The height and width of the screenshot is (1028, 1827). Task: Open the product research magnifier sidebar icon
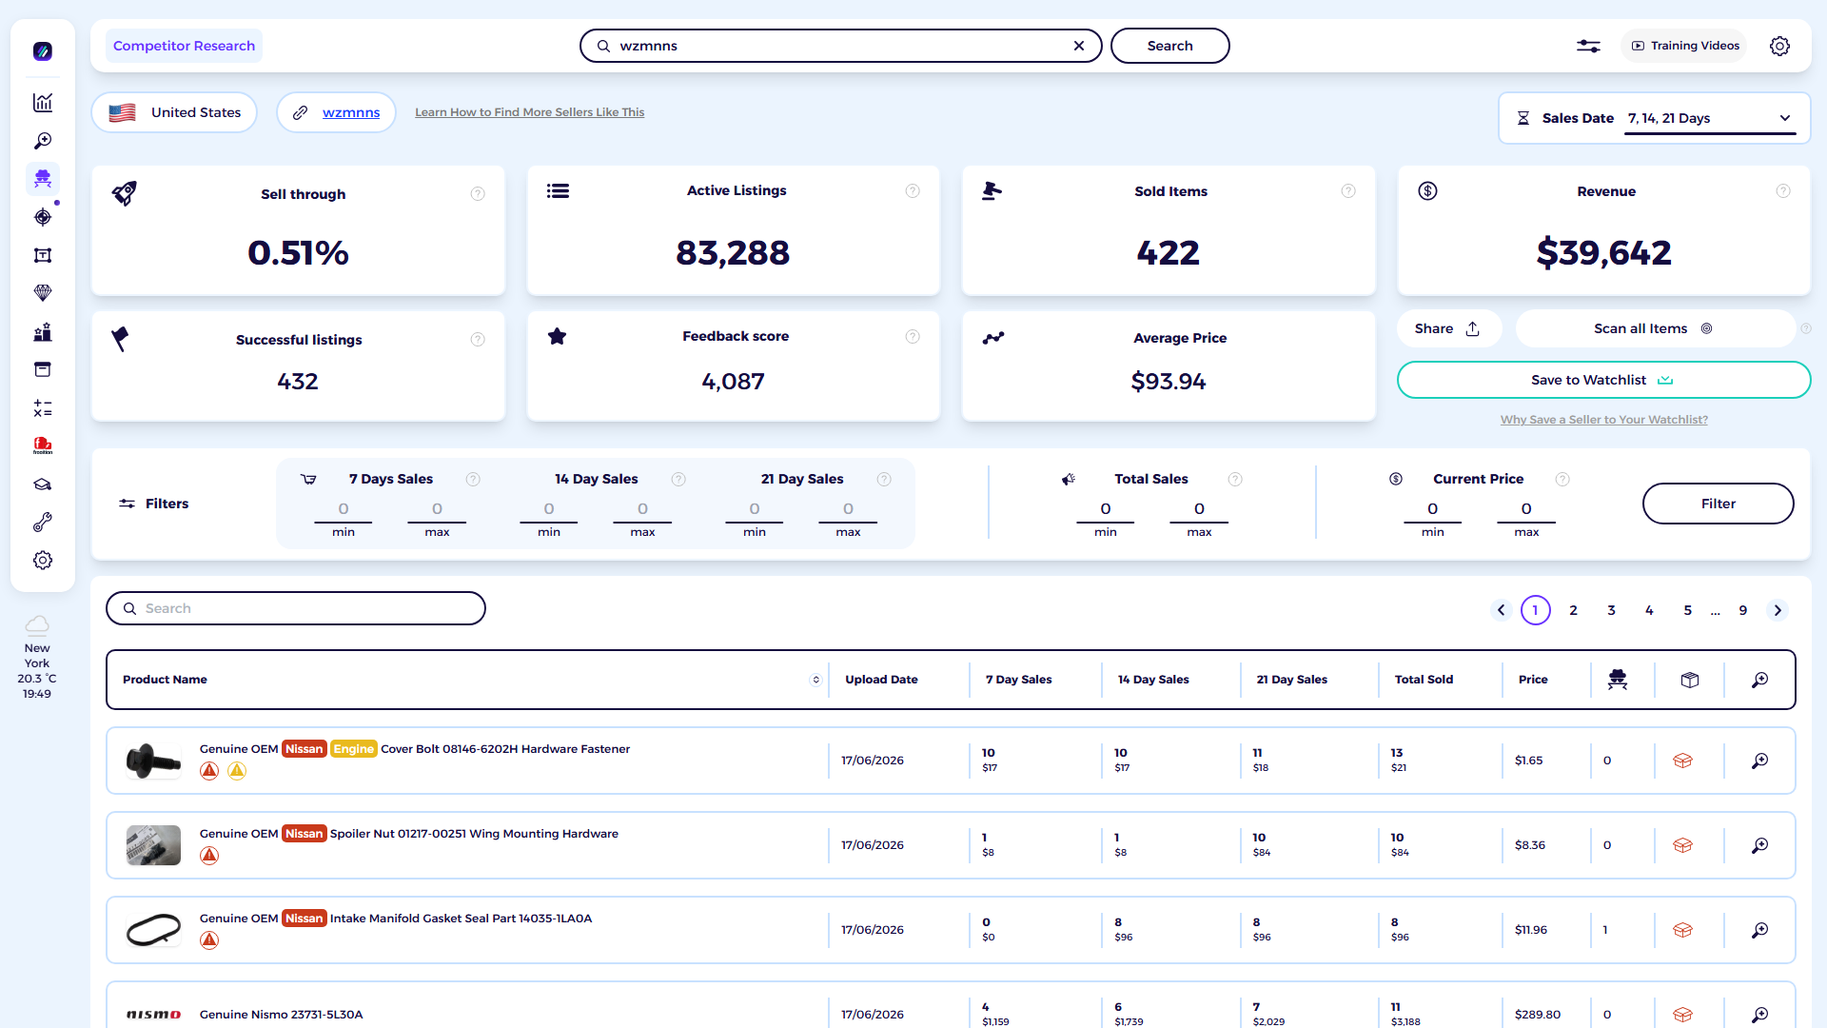point(43,141)
